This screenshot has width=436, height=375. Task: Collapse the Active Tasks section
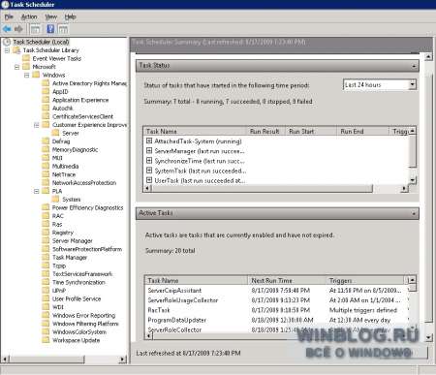pyautogui.click(x=414, y=213)
